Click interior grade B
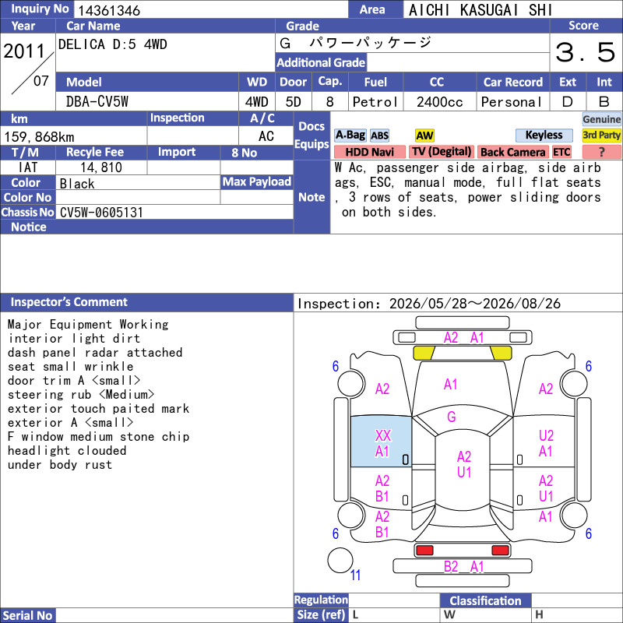This screenshot has height=623, width=623. coord(604,102)
